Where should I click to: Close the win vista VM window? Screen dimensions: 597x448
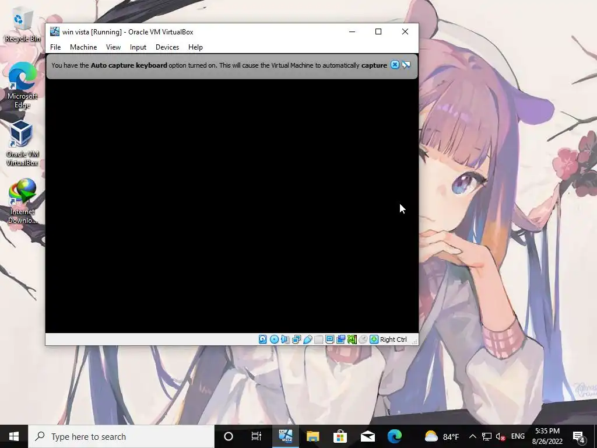(405, 32)
